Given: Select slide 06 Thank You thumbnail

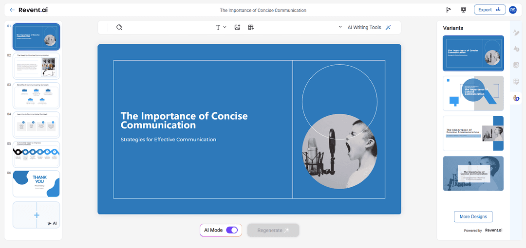Looking at the screenshot, I should [x=36, y=184].
